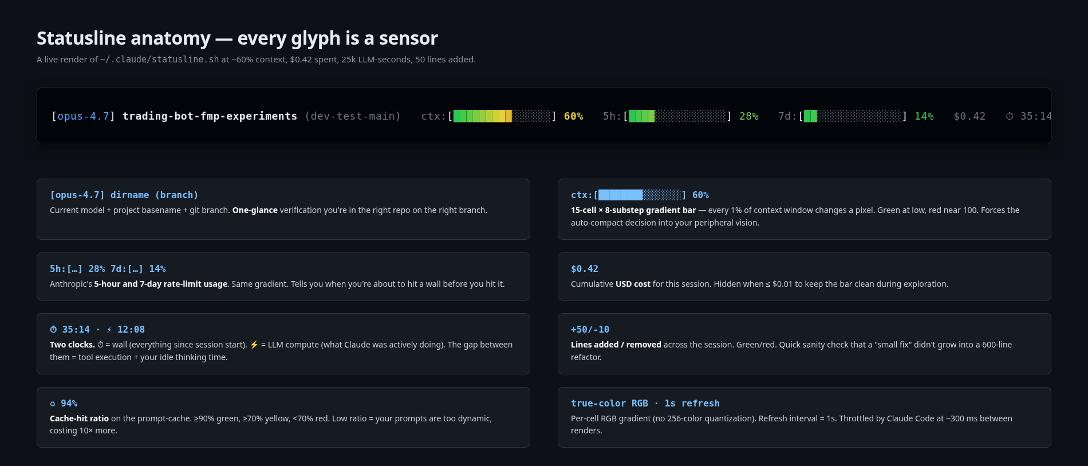
Task: Click the lightning bolt icon before 12:08
Action: coord(109,330)
